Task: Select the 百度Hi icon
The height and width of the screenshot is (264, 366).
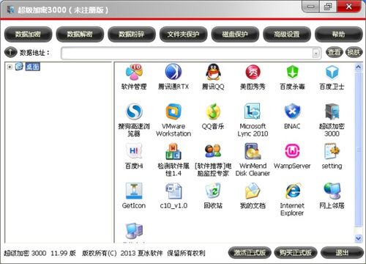Action: click(134, 151)
